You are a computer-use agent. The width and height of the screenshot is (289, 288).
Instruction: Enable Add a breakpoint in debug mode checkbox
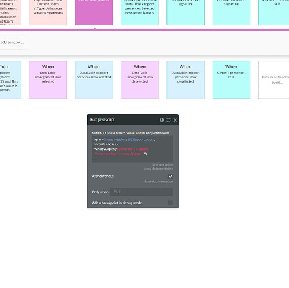[171, 203]
